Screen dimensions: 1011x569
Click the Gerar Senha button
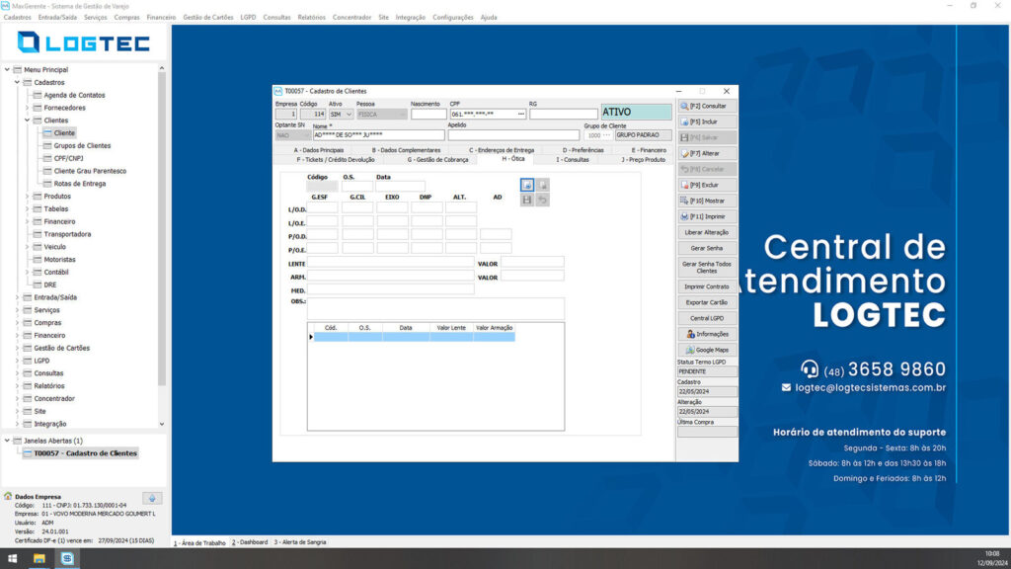(x=707, y=248)
